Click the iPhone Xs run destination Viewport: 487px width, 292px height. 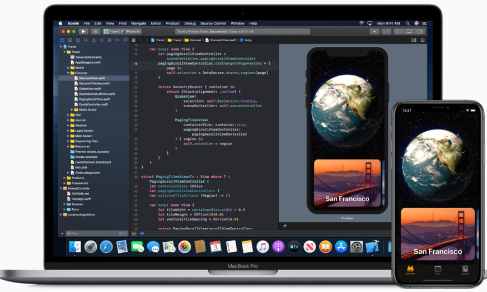[x=131, y=31]
